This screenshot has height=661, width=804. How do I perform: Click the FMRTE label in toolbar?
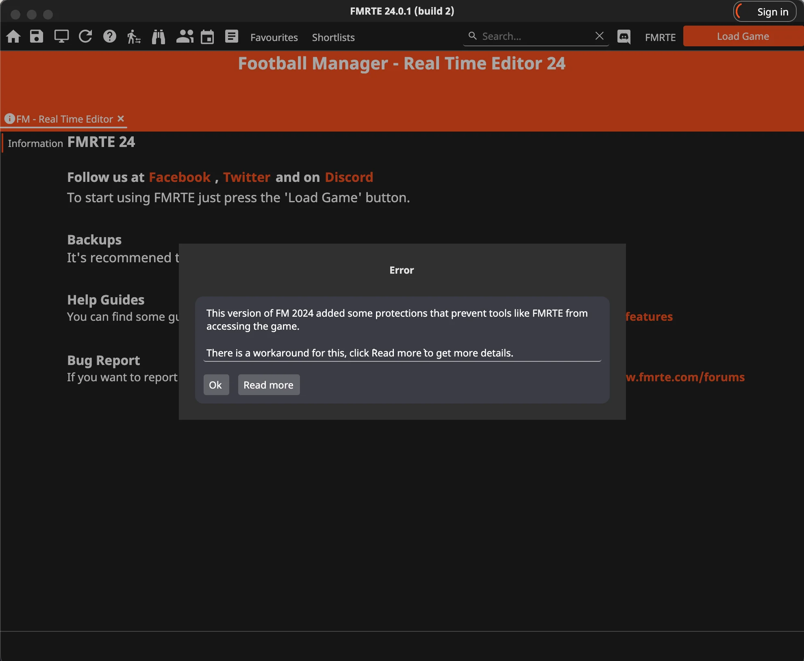[660, 37]
